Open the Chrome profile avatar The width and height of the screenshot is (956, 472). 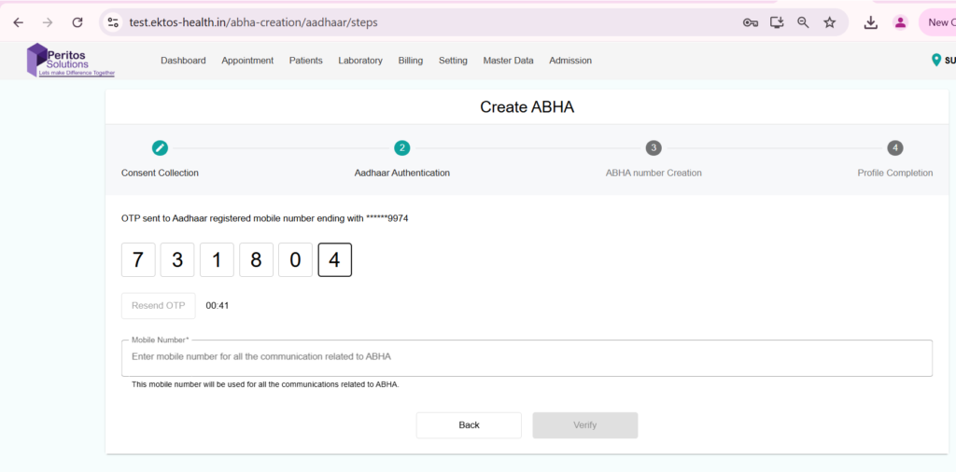coord(900,22)
